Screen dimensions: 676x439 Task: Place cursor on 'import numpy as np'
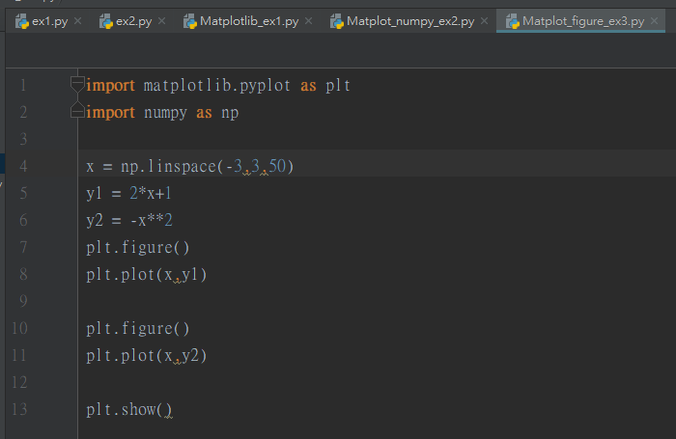pos(162,113)
